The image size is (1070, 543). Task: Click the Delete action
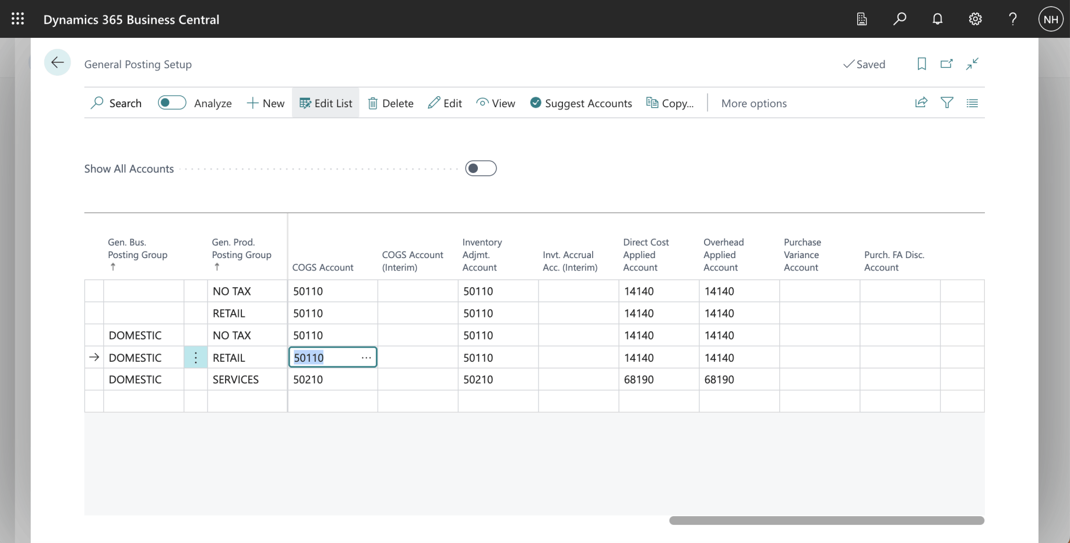click(390, 103)
